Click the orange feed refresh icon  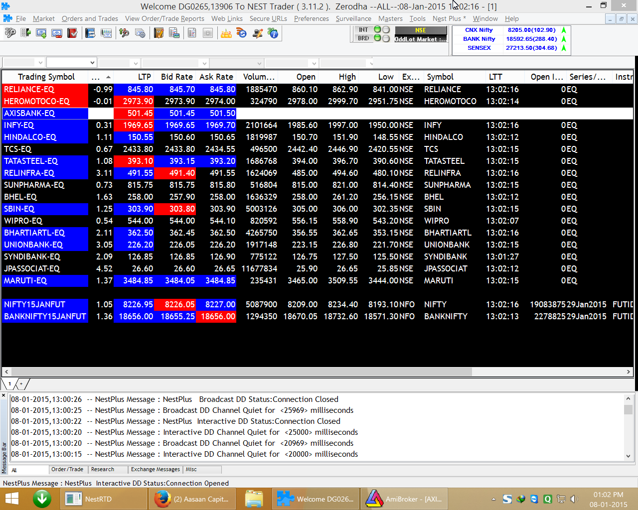tap(242, 33)
